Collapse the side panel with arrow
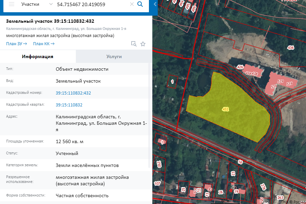 155,4
